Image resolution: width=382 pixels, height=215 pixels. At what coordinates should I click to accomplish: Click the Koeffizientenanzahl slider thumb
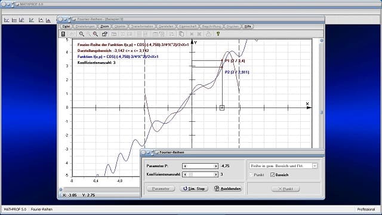pos(190,174)
